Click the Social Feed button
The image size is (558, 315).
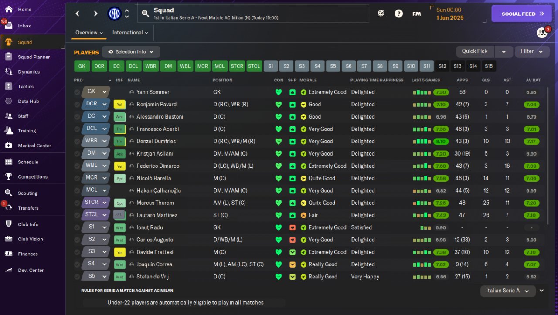[522, 14]
